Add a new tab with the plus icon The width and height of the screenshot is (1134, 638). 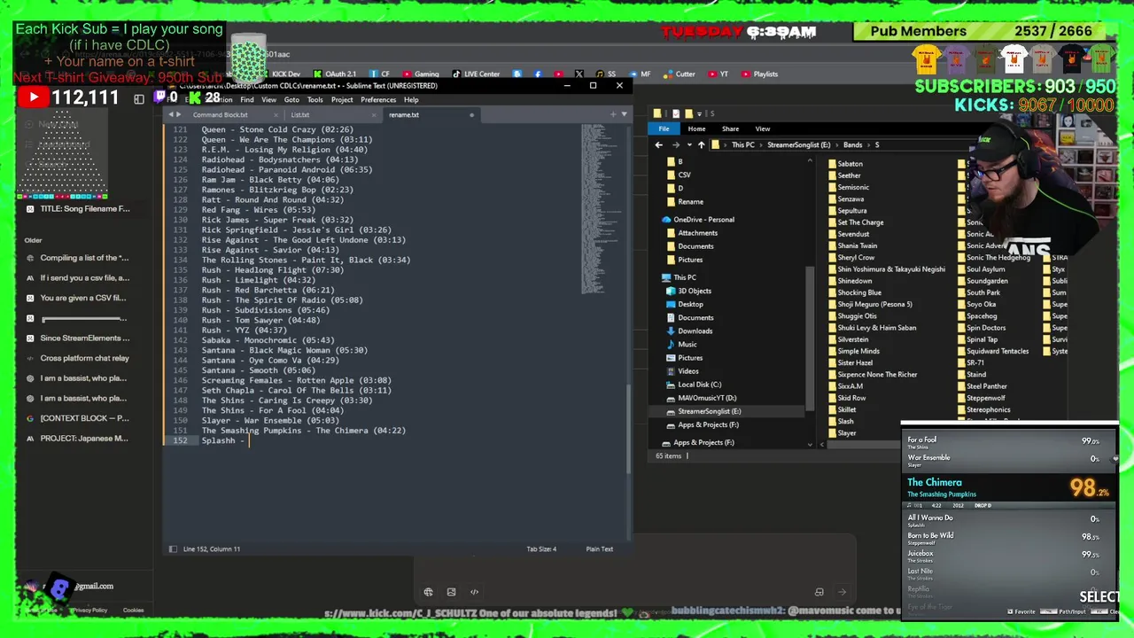pos(613,114)
